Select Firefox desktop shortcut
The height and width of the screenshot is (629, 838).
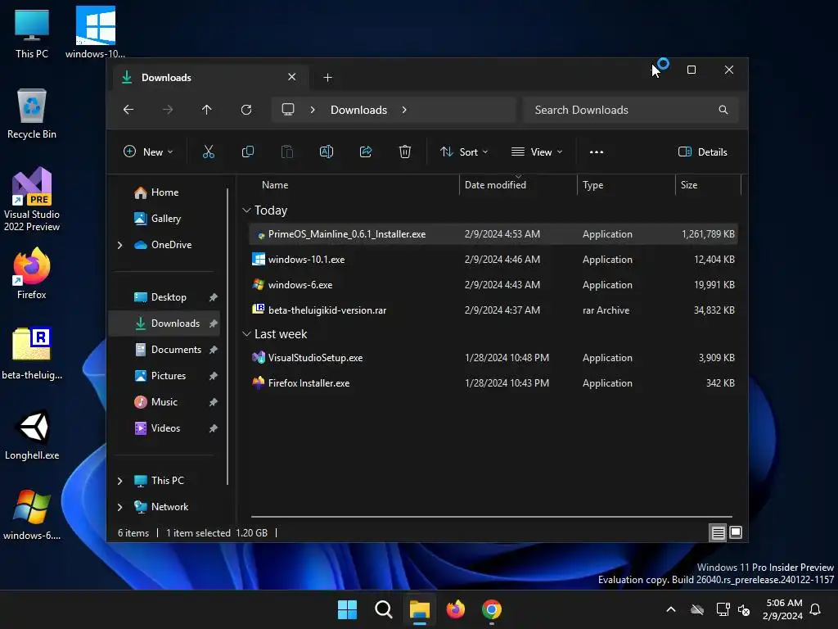(x=32, y=274)
